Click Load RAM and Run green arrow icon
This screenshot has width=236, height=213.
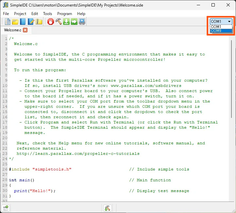[74, 22]
